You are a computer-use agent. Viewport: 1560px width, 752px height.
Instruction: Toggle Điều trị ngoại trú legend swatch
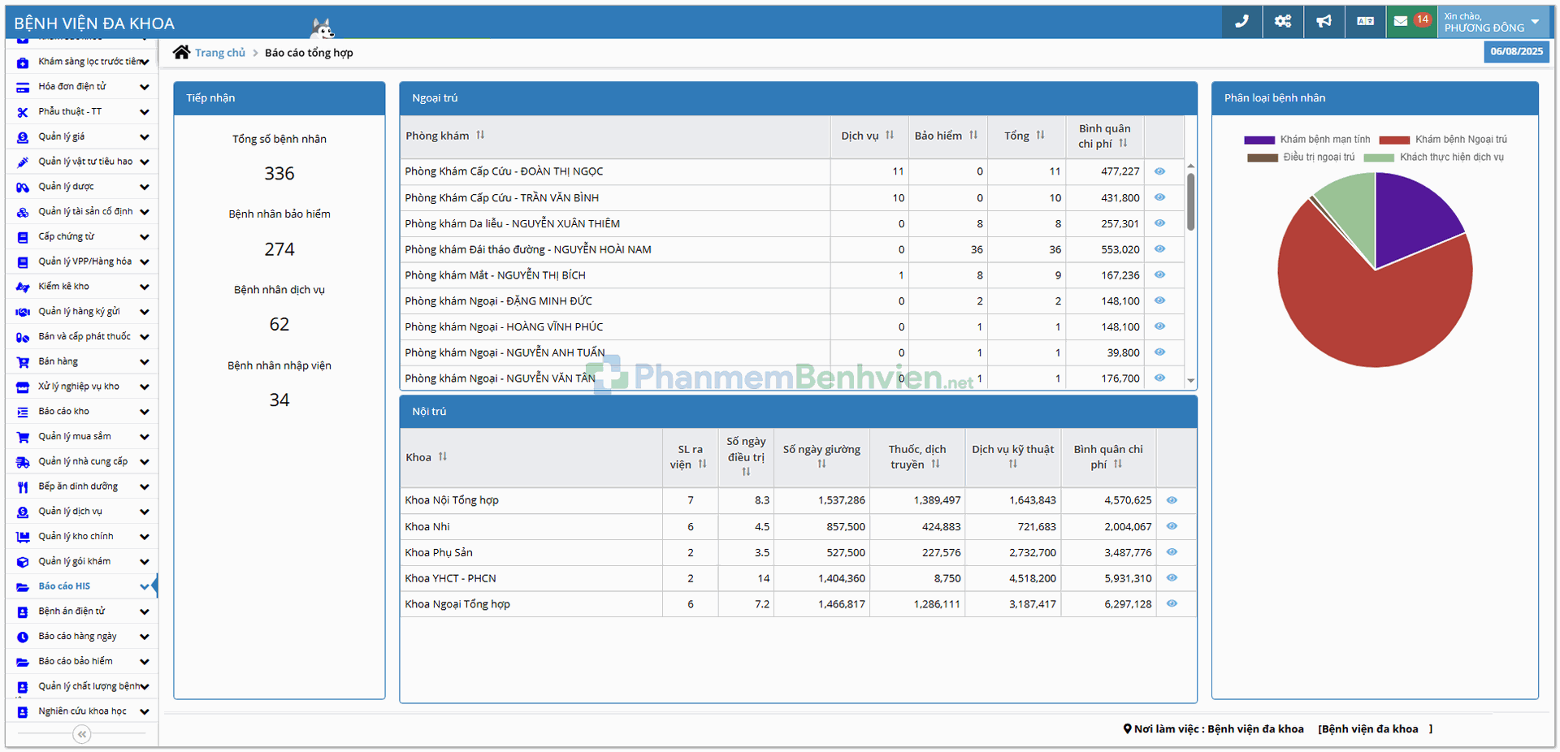(1263, 158)
